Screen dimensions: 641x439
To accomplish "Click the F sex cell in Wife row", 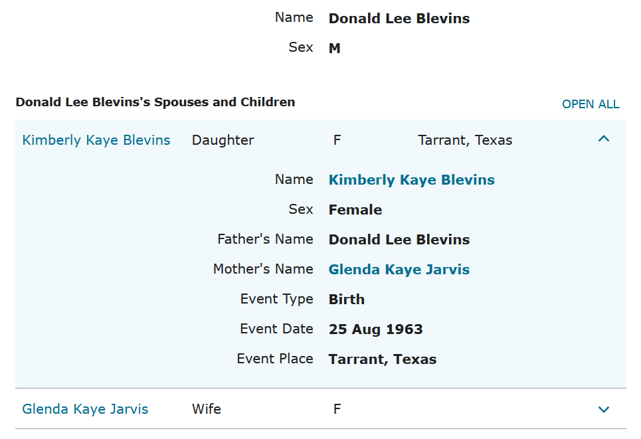I will pos(337,409).
